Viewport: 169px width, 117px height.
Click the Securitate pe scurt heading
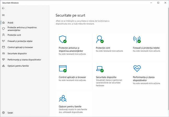[70, 15]
